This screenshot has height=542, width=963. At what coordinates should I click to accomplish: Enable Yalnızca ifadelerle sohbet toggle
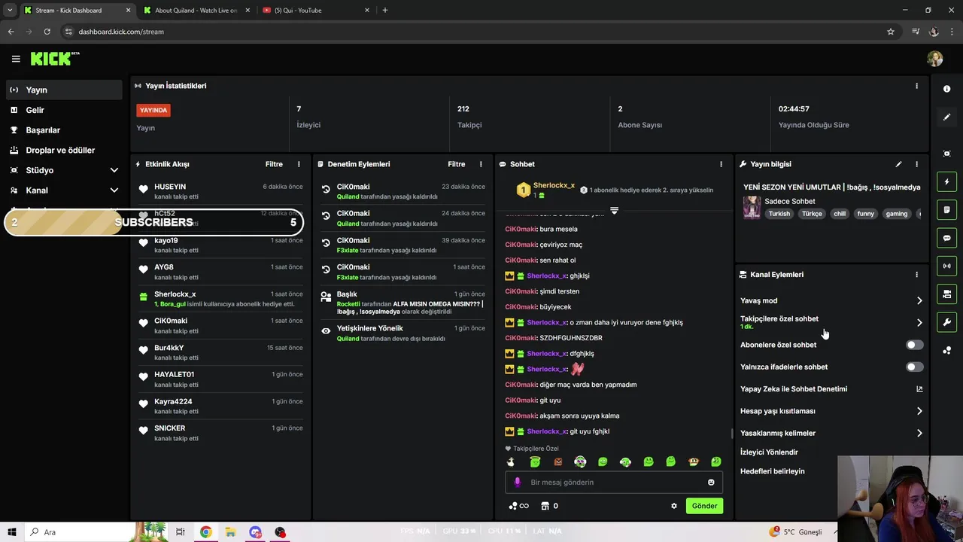pos(914,367)
